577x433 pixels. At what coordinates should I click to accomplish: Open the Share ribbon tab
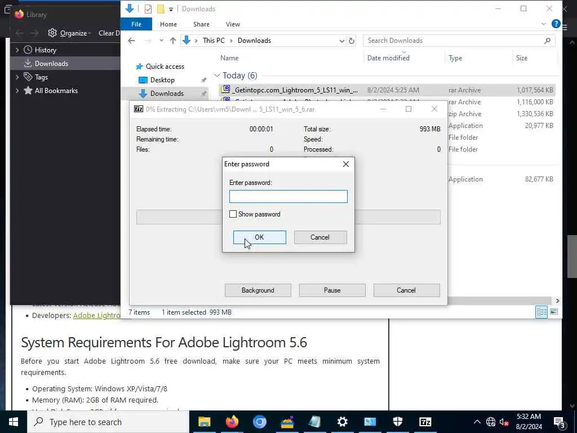(x=201, y=24)
